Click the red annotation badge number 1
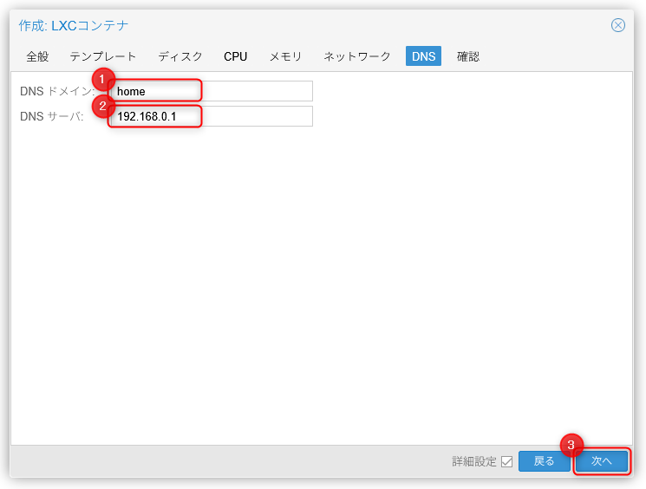The image size is (646, 489). [103, 80]
